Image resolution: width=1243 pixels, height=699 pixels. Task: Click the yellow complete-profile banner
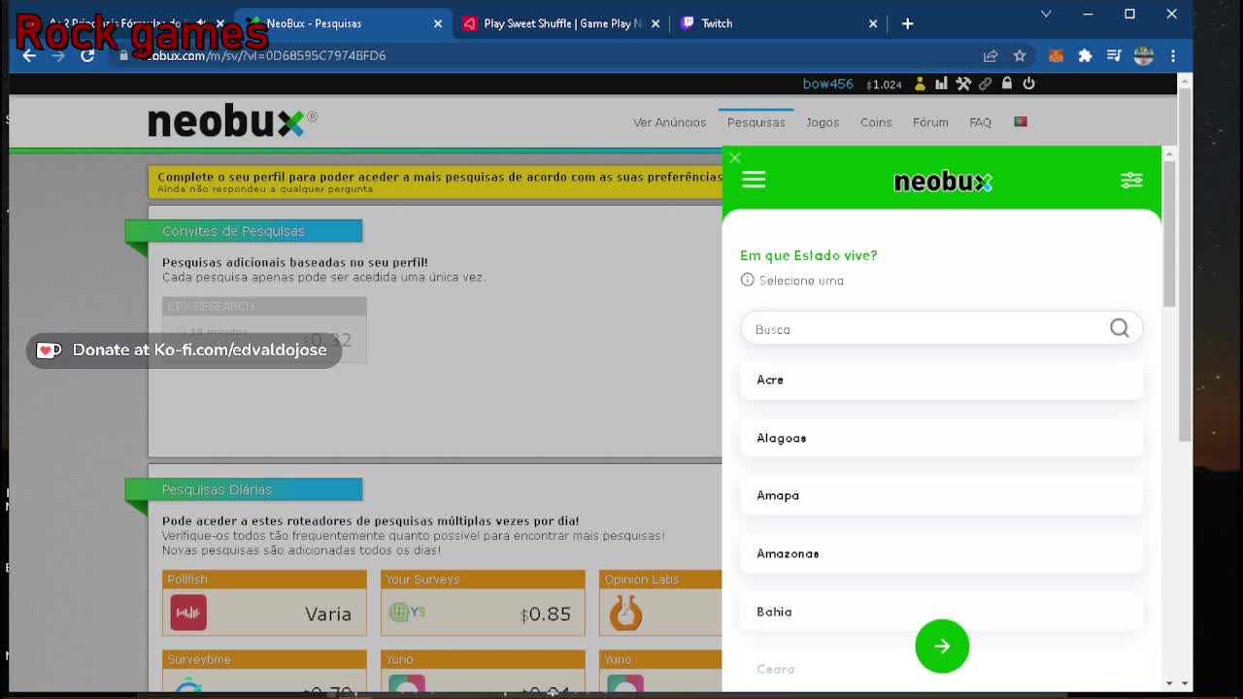click(x=435, y=182)
